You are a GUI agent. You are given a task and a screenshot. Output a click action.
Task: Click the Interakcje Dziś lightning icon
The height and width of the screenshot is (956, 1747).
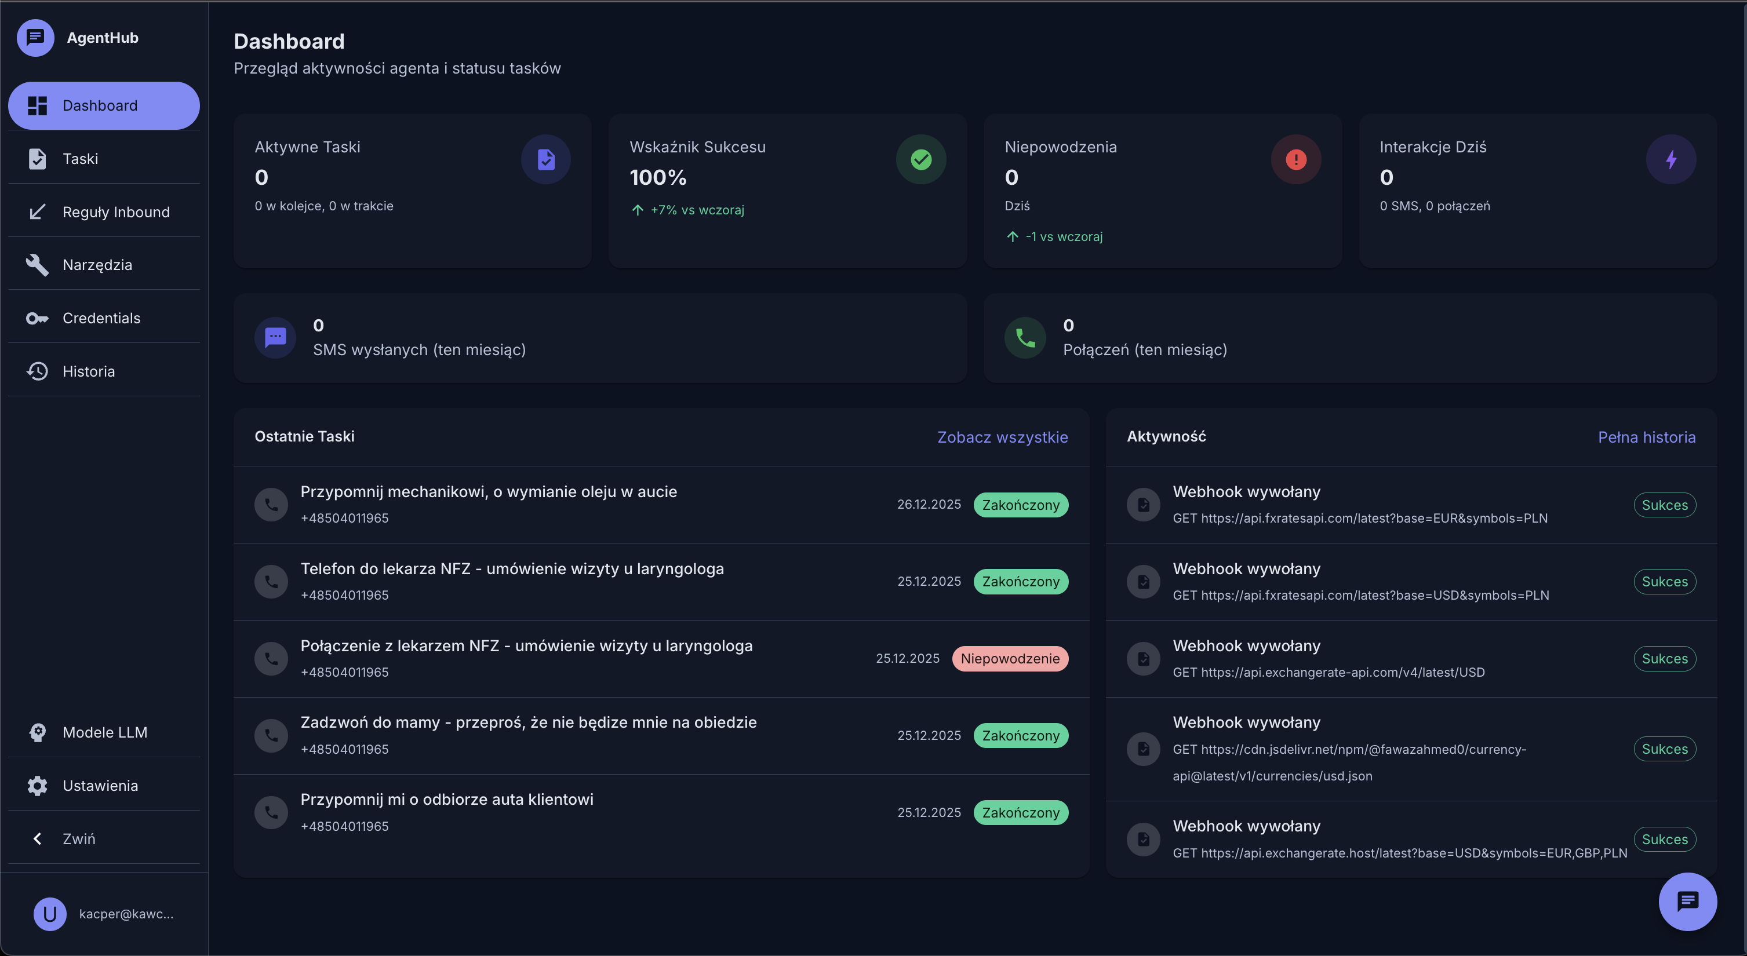click(x=1671, y=159)
